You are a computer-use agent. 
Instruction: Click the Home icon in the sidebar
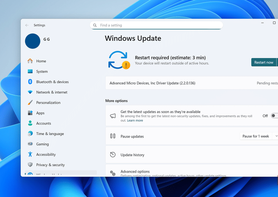(x=30, y=61)
